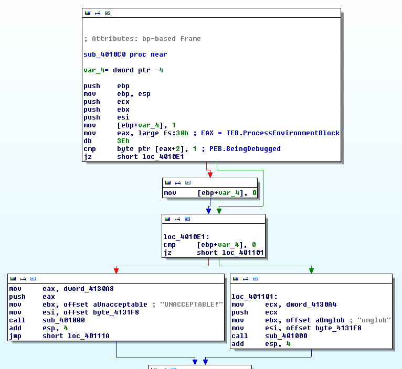Click the node color icon in sub_4010C0 block
The image size is (402, 369).
click(x=87, y=13)
